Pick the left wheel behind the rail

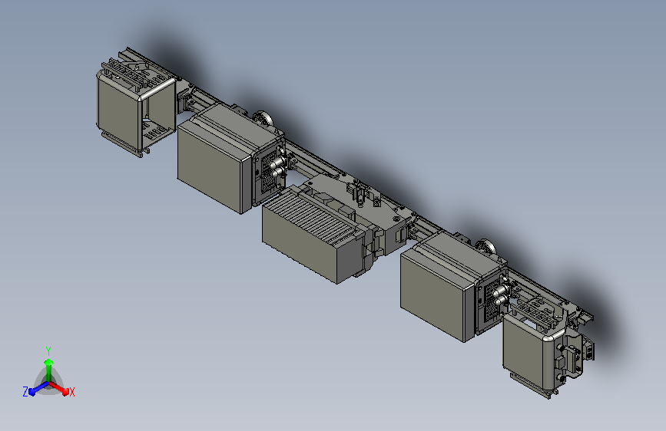(263, 118)
